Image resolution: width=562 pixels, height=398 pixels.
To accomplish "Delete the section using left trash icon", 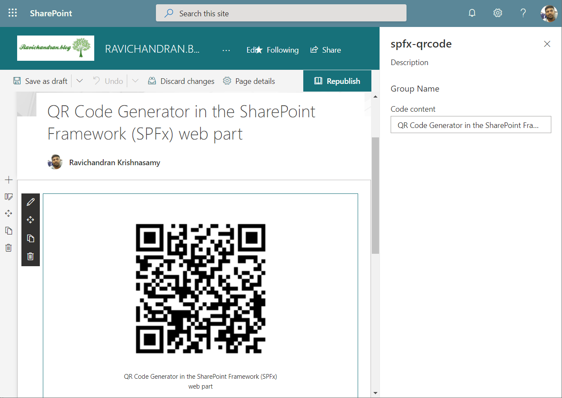I will click(9, 248).
